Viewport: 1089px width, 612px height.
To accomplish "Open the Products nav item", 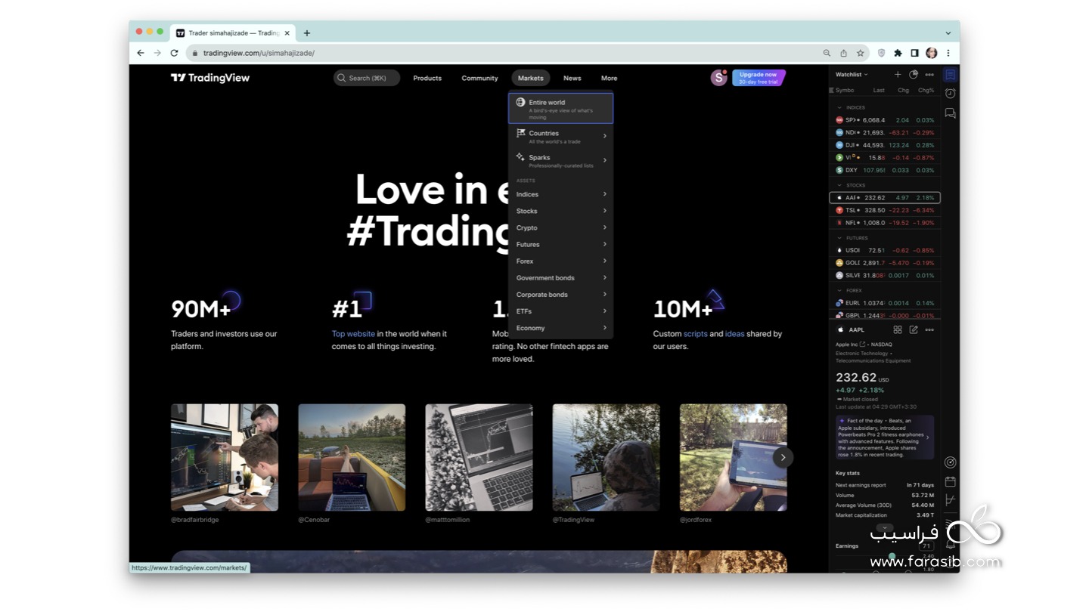I will click(x=427, y=78).
